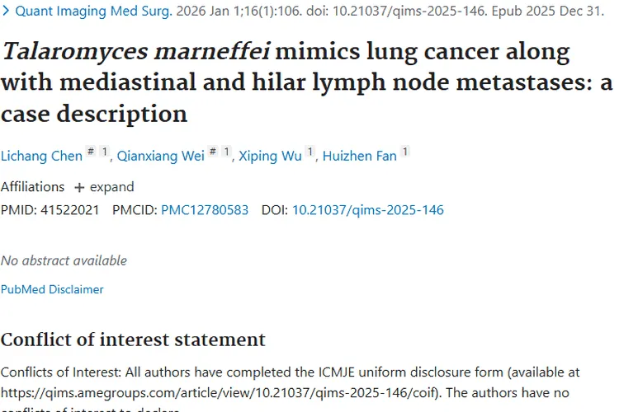Click affiliation superscript 1 after Huizhen Fan
This screenshot has width=619, height=412.
pos(405,152)
